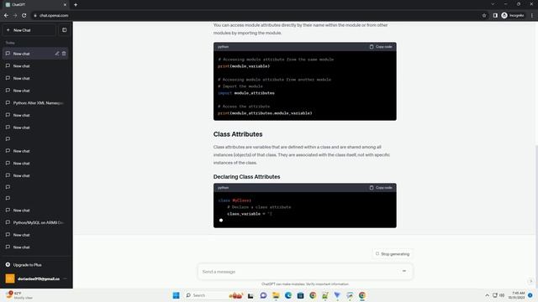Open the Chrome three-dot menu

[532, 15]
